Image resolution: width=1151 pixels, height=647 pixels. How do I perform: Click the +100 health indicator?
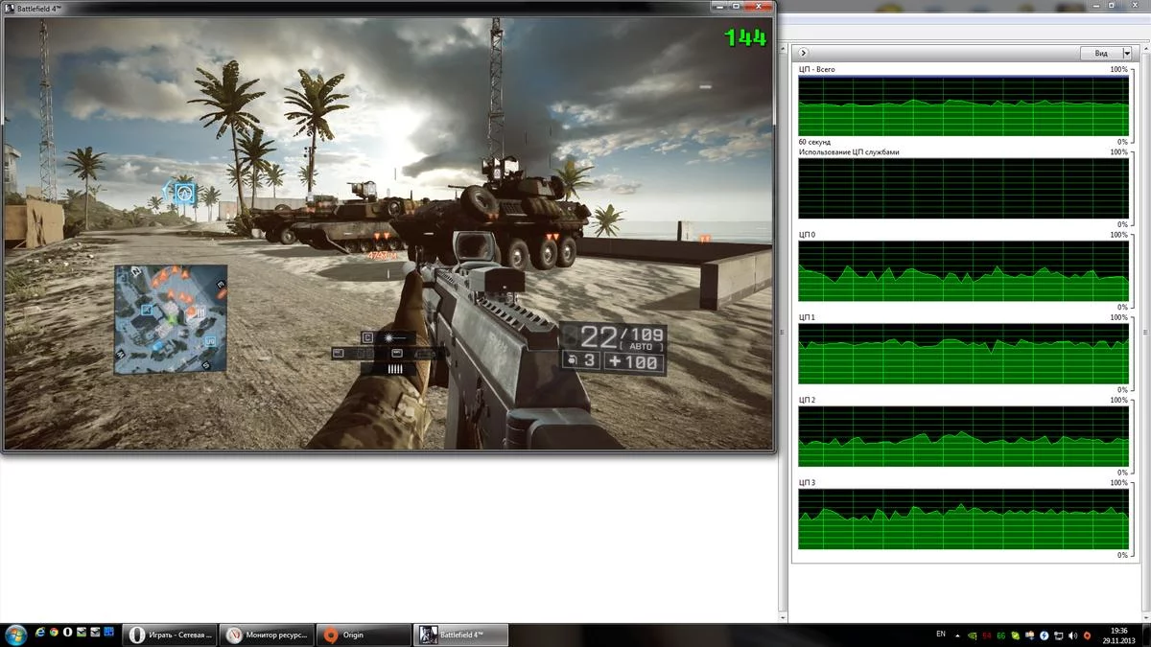tap(633, 362)
